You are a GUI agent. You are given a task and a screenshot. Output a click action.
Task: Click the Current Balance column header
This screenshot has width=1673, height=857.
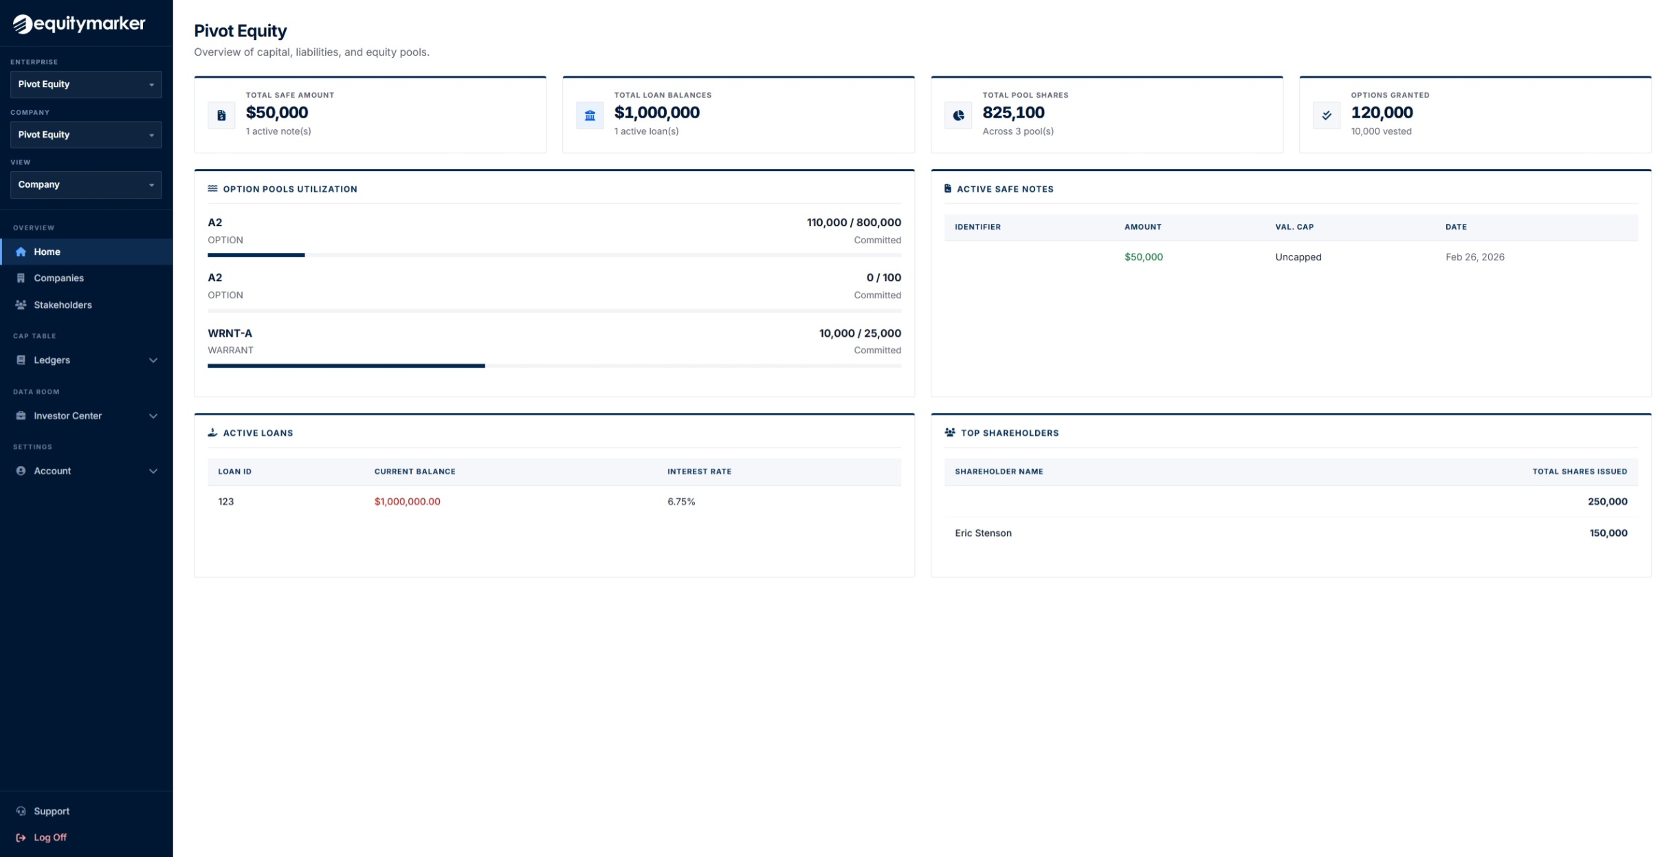pyautogui.click(x=414, y=471)
